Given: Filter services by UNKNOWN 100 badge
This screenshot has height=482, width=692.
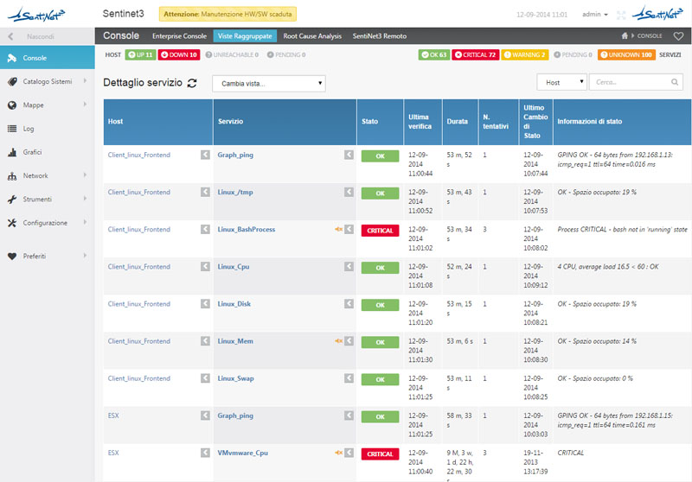Looking at the screenshot, I should 626,54.
